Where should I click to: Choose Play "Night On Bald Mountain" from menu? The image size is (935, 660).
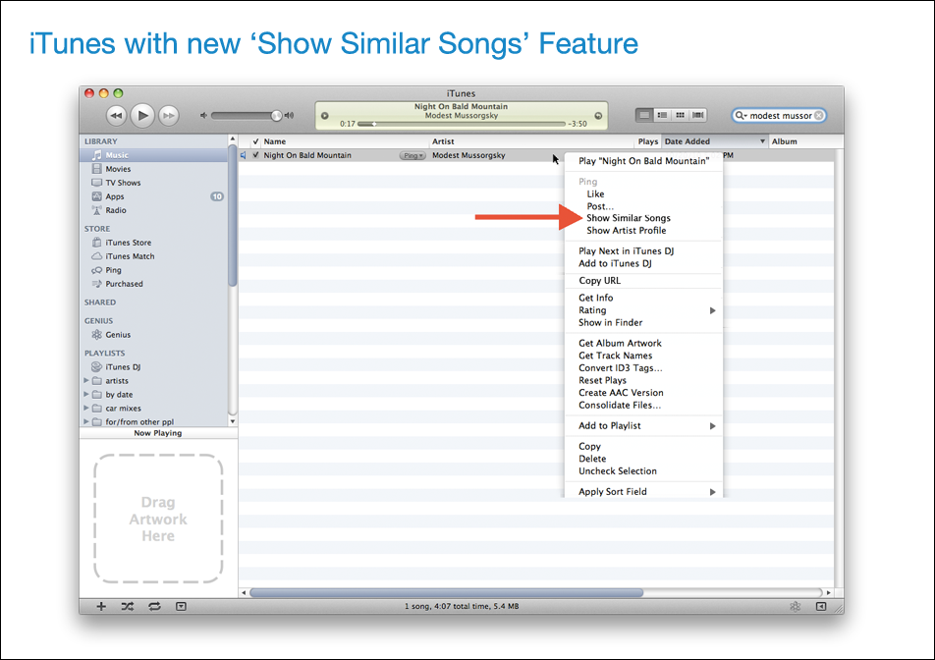coord(643,161)
